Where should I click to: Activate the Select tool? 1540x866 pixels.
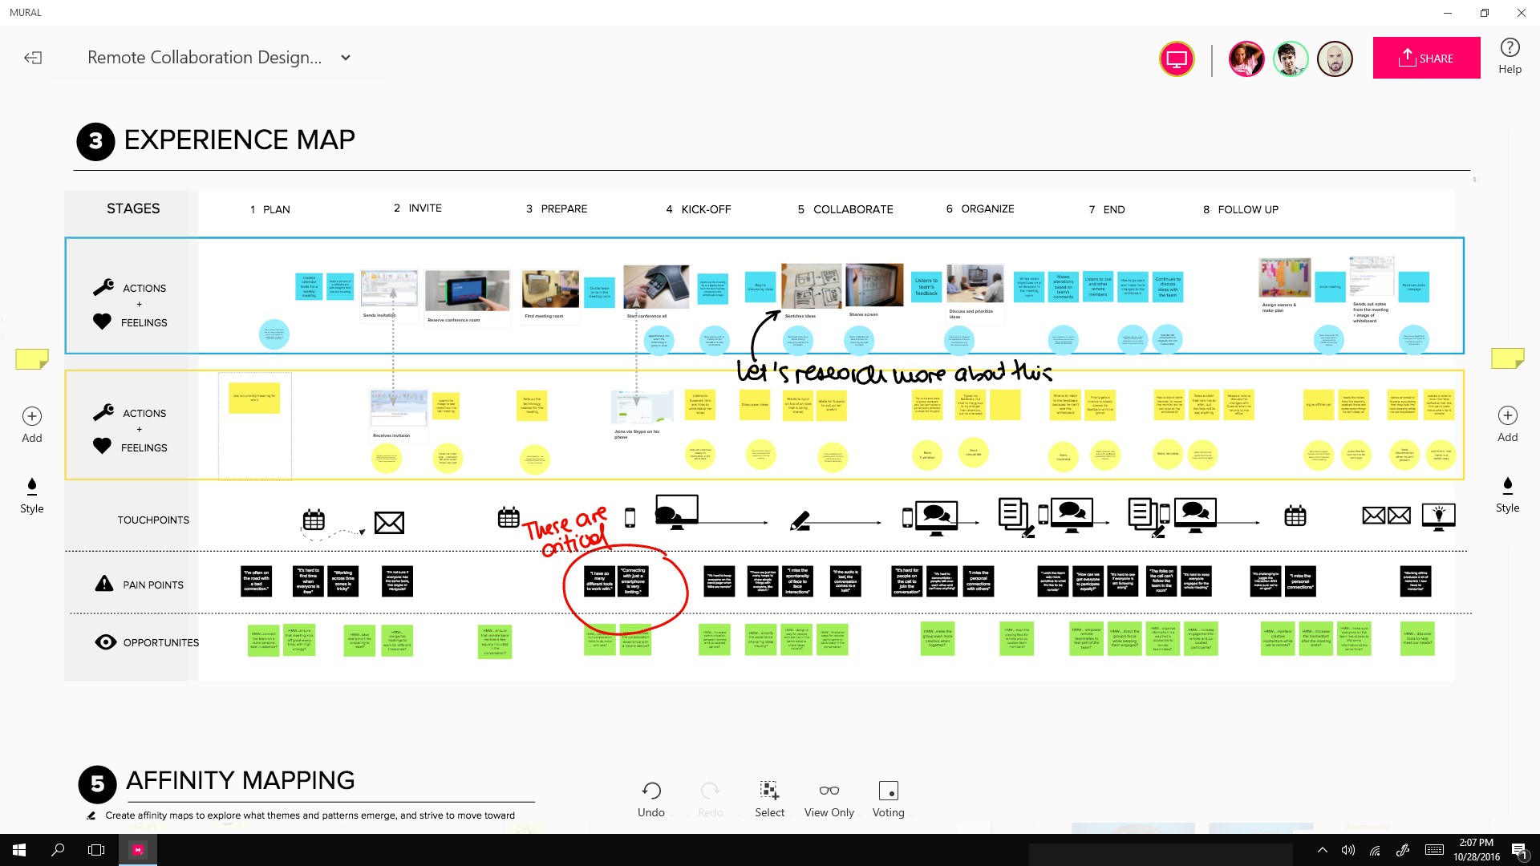[769, 791]
